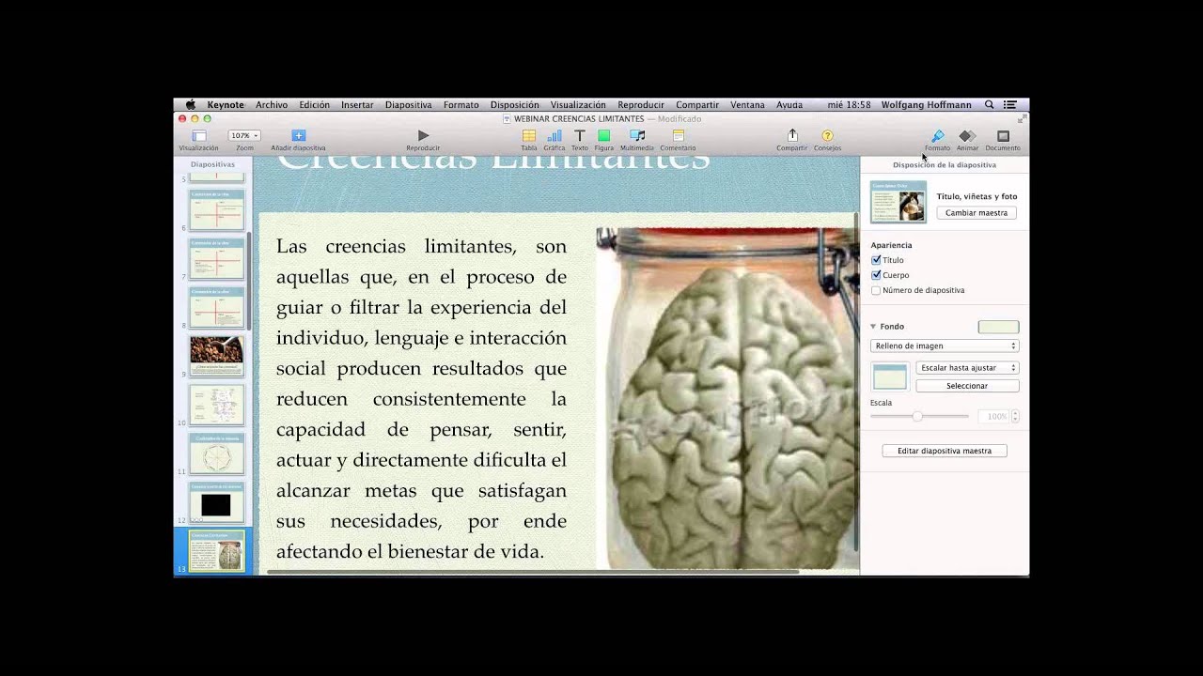Open Consejos tips icon
Screen dimensions: 1203x676
(x=827, y=136)
